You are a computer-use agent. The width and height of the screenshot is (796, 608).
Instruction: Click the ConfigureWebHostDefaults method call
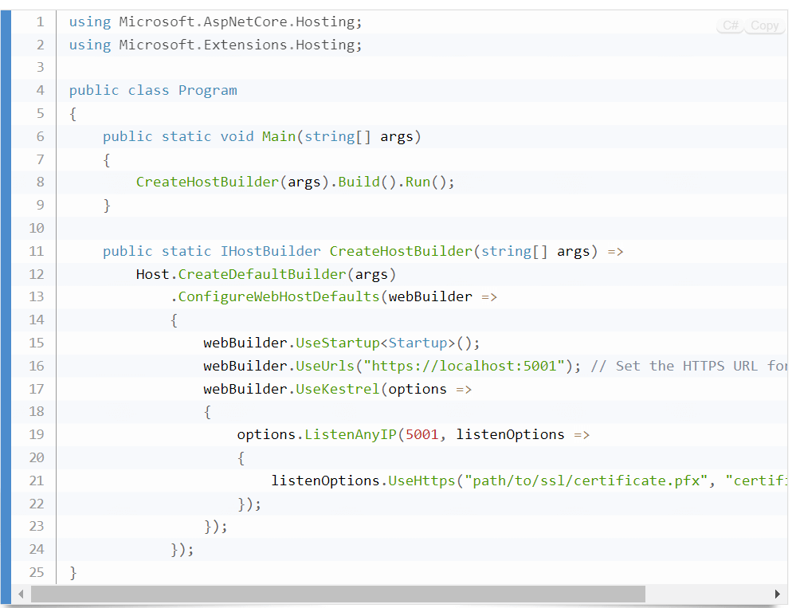279,296
